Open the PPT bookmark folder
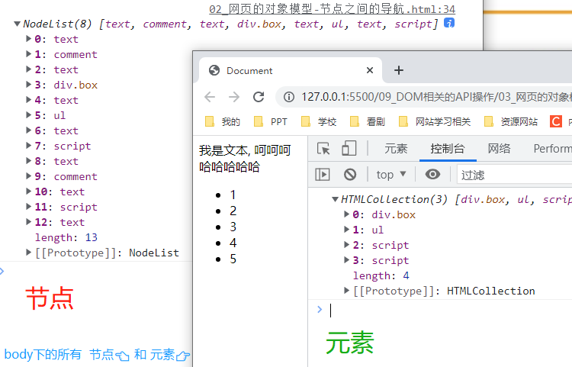The image size is (572, 367). pyautogui.click(x=270, y=121)
